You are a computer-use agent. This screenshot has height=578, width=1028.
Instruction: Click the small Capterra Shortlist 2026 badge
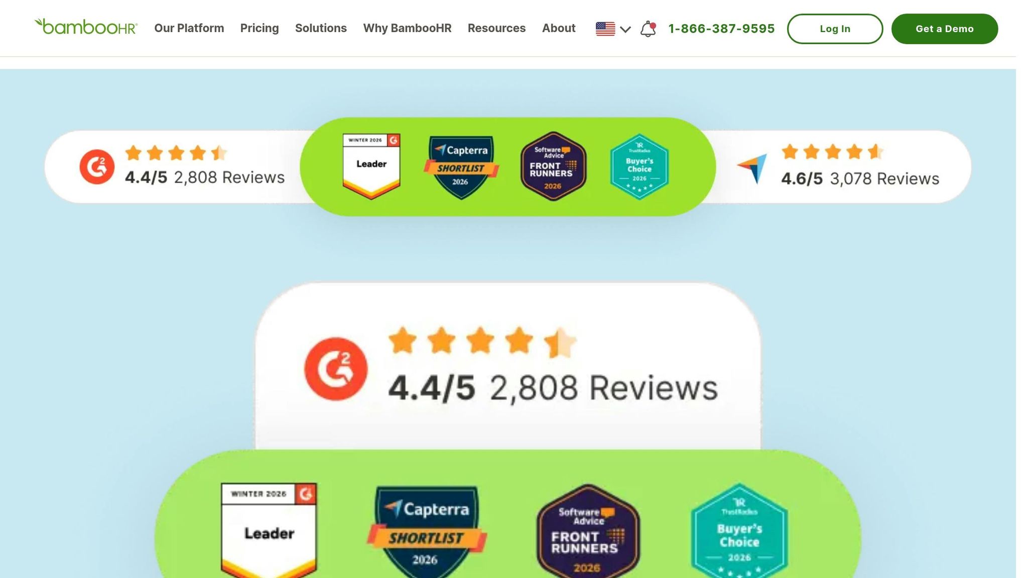pos(461,167)
